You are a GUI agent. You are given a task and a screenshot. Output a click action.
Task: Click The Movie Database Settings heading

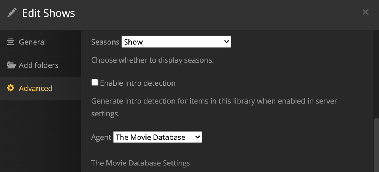pos(140,163)
